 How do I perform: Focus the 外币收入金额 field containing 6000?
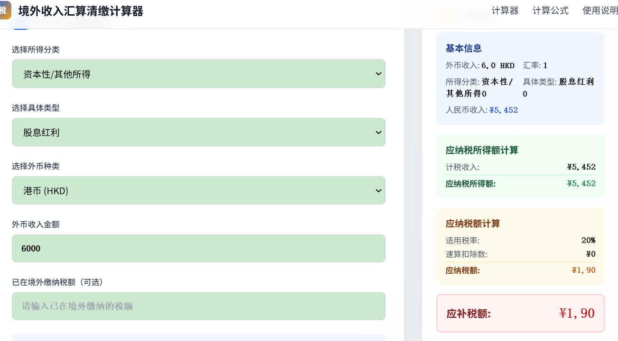click(x=198, y=249)
